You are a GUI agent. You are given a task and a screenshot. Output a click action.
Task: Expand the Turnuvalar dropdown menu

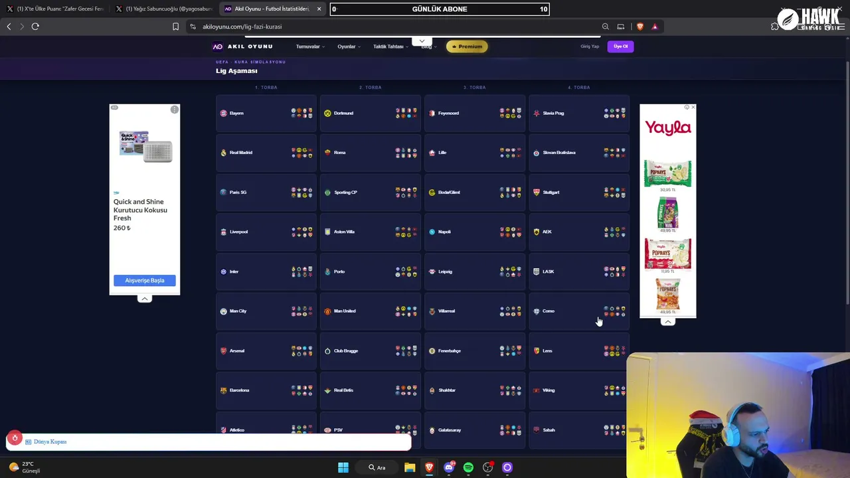310,46
